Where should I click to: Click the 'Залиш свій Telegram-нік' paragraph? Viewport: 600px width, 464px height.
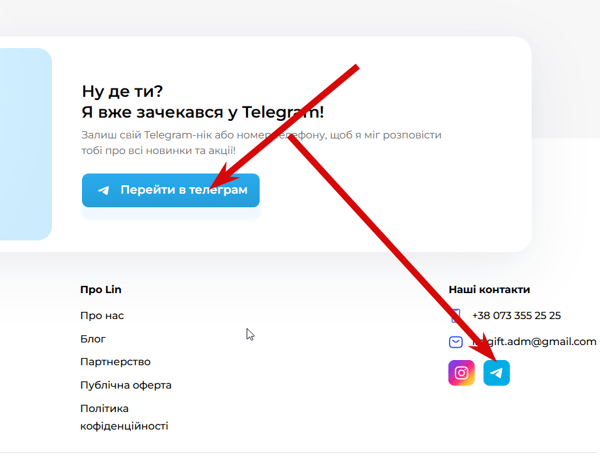pos(262,142)
